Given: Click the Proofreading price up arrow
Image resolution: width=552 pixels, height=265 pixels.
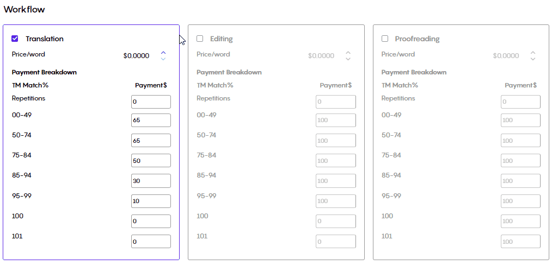Looking at the screenshot, I should pos(533,53).
